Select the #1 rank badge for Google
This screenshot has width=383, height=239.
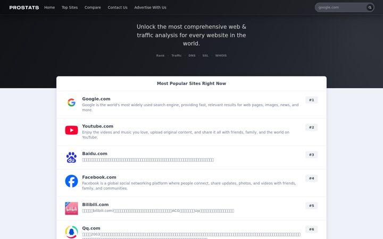(311, 100)
